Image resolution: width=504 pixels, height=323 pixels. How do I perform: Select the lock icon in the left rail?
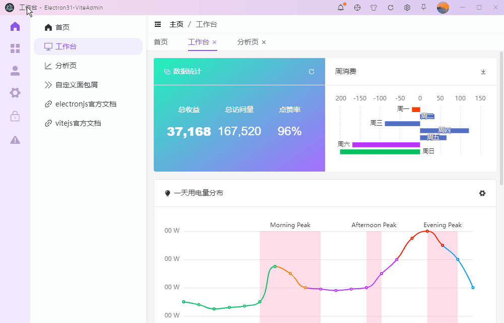15,116
